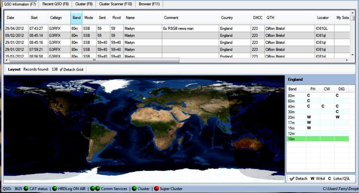This screenshot has height=193, width=359.
Task: Open the Recent QSO (F8) tab
Action: (55, 4)
